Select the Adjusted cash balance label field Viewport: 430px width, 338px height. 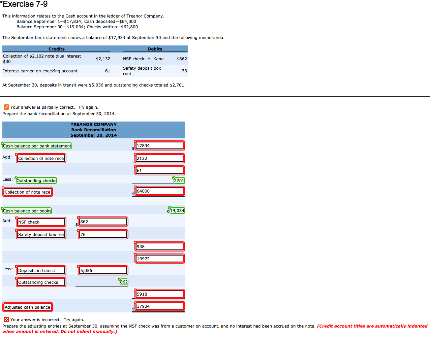click(28, 307)
